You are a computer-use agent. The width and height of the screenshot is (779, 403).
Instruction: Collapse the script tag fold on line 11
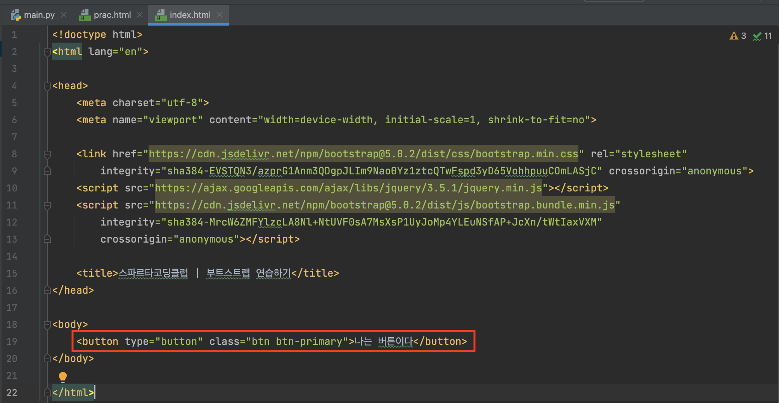pyautogui.click(x=47, y=205)
